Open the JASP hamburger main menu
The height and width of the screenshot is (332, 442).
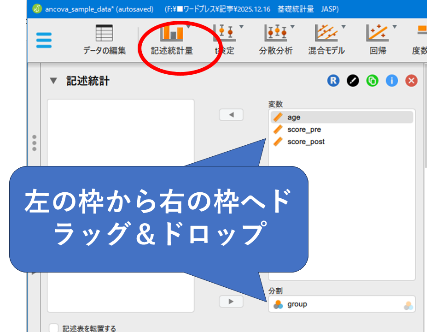[x=44, y=40]
